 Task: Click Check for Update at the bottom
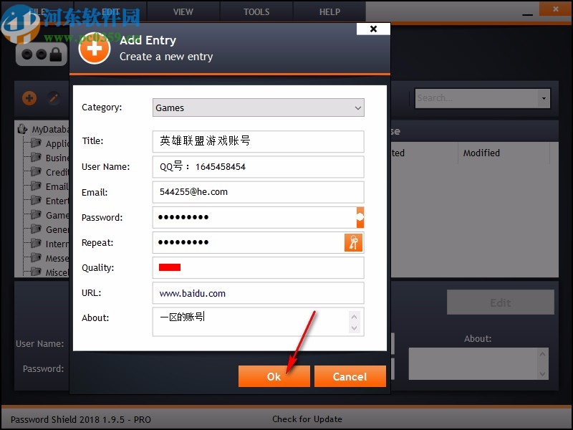[x=307, y=419]
